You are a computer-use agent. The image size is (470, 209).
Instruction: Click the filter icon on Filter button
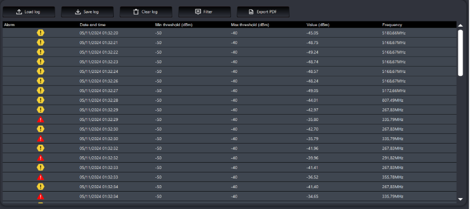198,12
